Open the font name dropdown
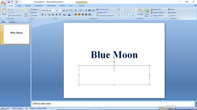This screenshot has height=110, width=197. (x=55, y=10)
